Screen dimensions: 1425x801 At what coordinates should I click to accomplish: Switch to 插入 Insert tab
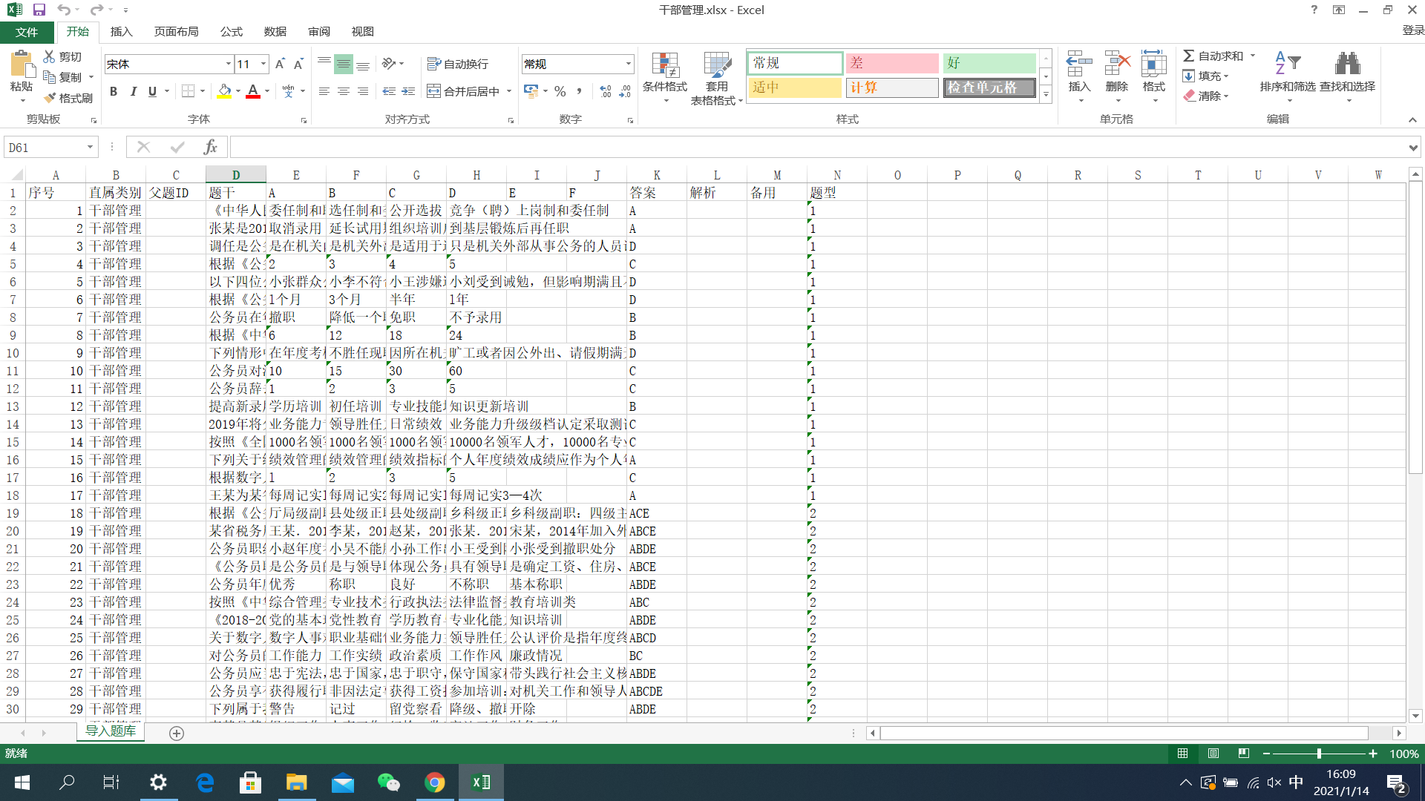point(121,32)
